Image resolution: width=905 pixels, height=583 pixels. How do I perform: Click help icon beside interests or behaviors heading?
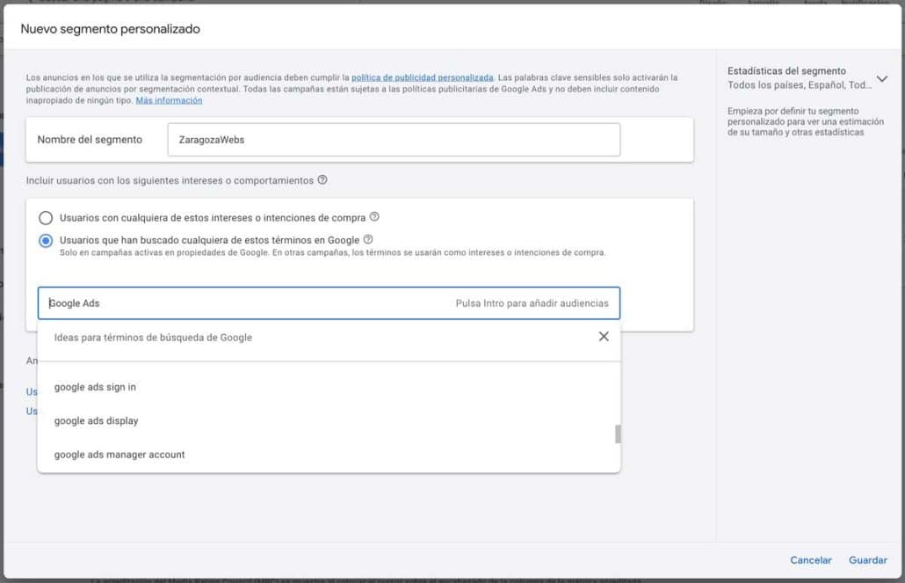point(322,180)
